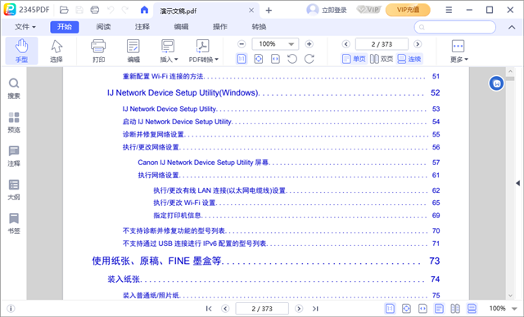Click the vertical scrollbar thumb
524x317 pixels.
(x=510, y=78)
